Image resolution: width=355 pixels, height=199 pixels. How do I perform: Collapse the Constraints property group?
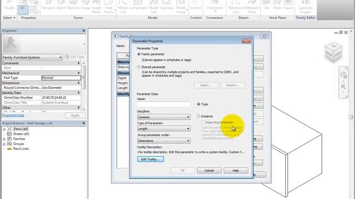click(x=78, y=63)
